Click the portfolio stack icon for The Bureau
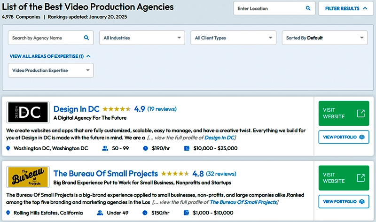This screenshot has width=376, height=222. pos(361,201)
